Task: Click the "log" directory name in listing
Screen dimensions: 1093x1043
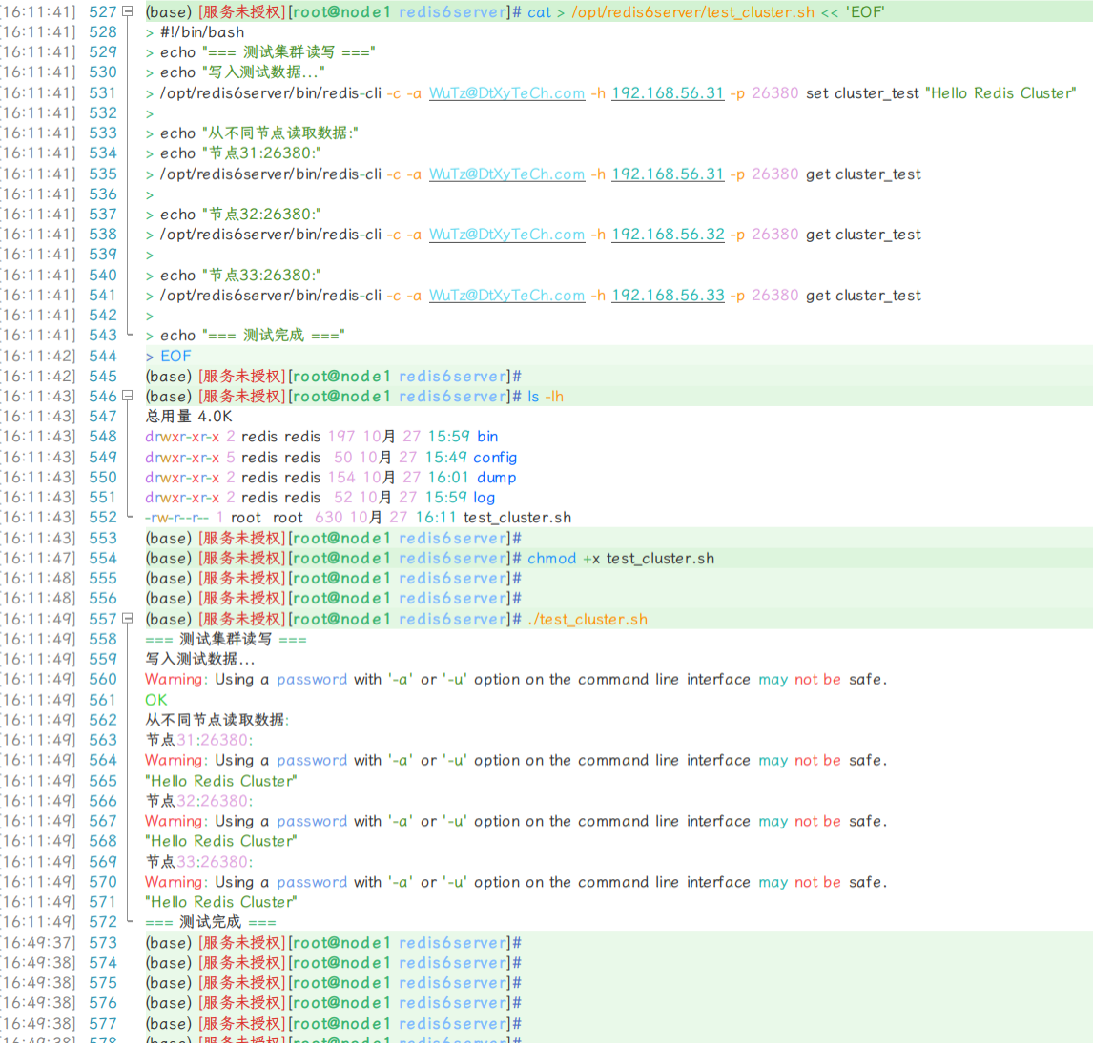Action: [484, 499]
